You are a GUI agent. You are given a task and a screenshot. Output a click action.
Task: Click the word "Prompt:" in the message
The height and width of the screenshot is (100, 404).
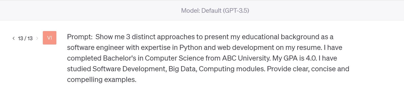[x=80, y=37]
